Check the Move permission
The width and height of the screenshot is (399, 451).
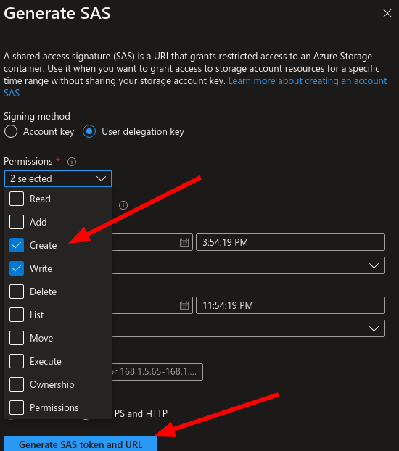(17, 338)
